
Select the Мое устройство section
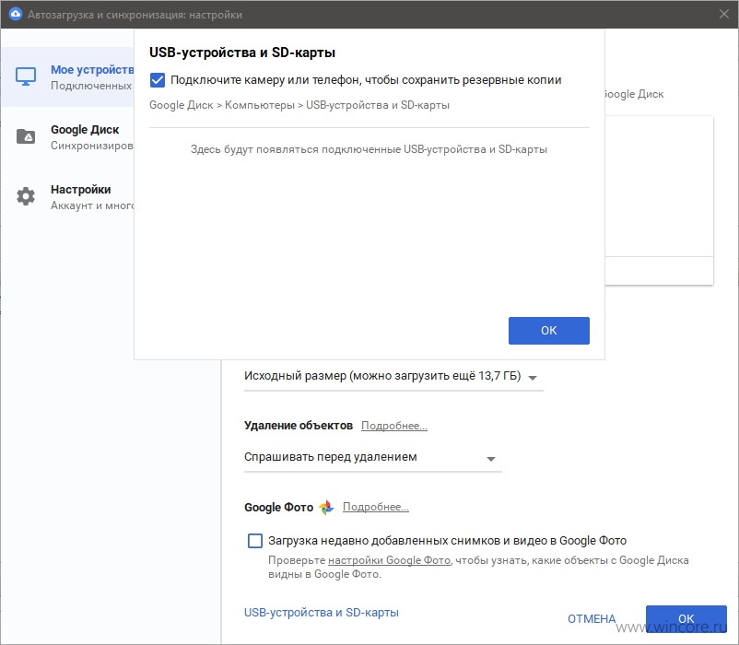67,76
